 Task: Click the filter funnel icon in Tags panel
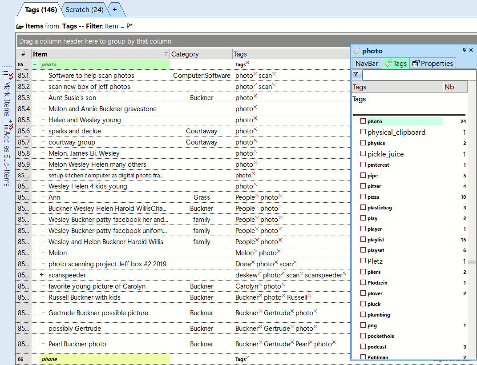coord(357,75)
